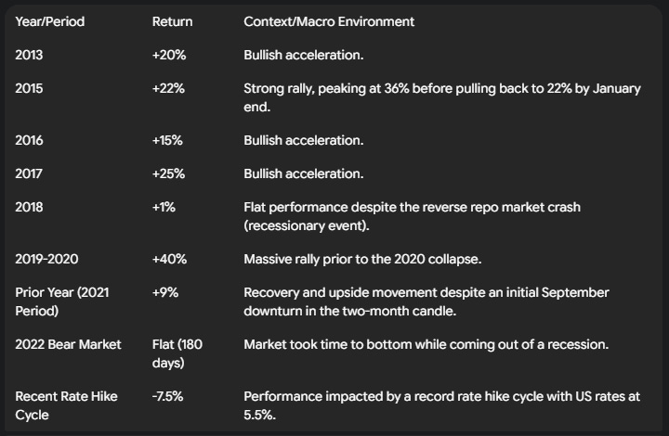Click the +15% return value
The image size is (669, 436).
point(167,140)
